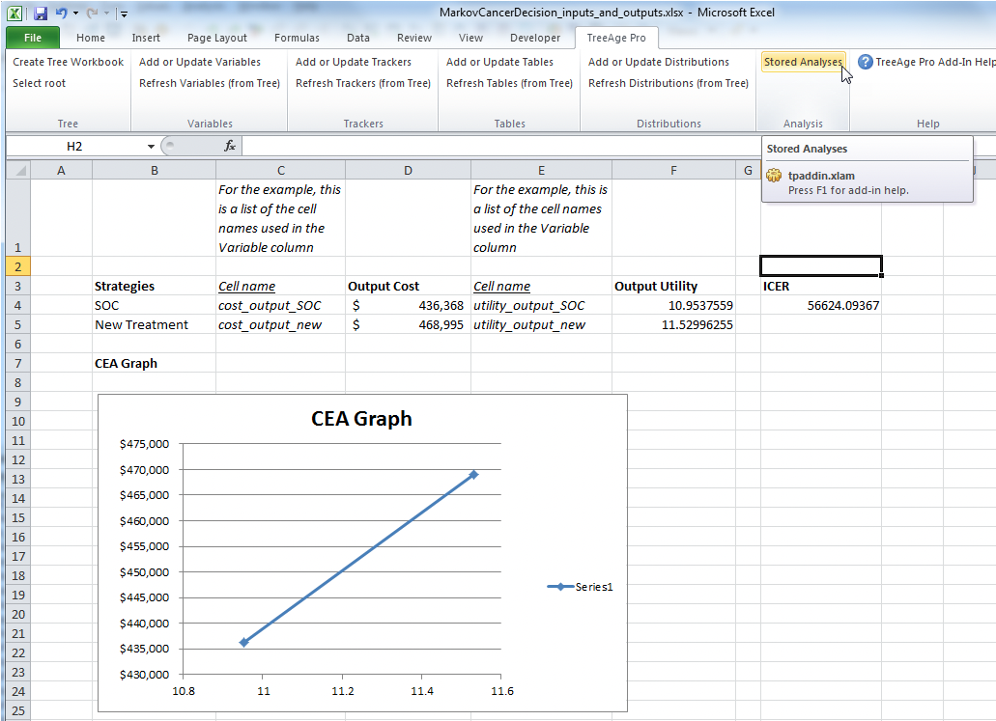Screen dimensions: 996x721
Task: Open the Customize Quick Access Toolbar menu
Action: [123, 13]
